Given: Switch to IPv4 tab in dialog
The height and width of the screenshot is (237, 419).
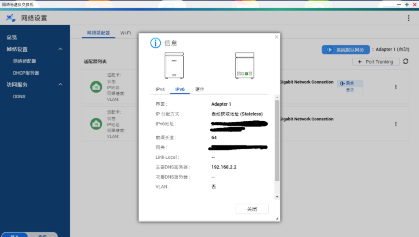Looking at the screenshot, I should tap(160, 89).
